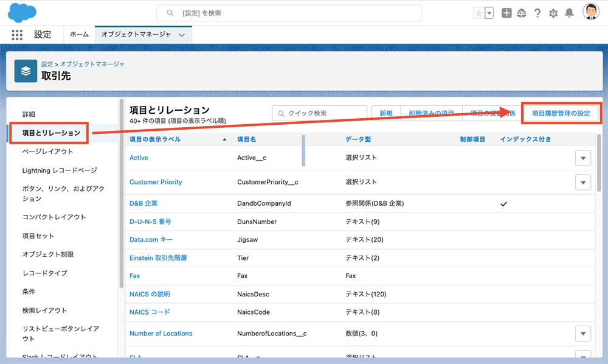Click the CustomerPriority__c cell
608x364 pixels.
click(268, 182)
